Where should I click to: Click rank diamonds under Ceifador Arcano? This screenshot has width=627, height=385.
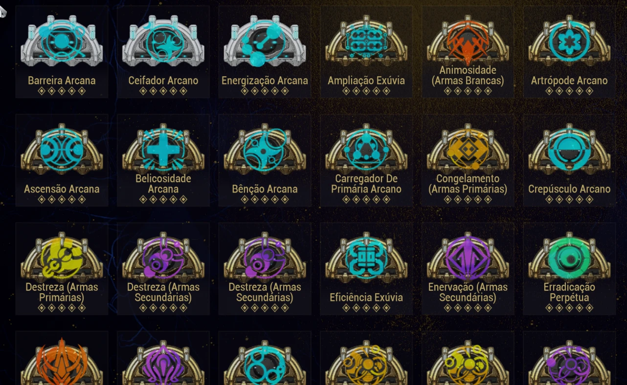click(163, 91)
